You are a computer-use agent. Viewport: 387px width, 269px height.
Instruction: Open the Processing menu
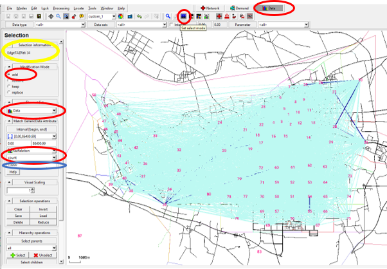pyautogui.click(x=62, y=8)
